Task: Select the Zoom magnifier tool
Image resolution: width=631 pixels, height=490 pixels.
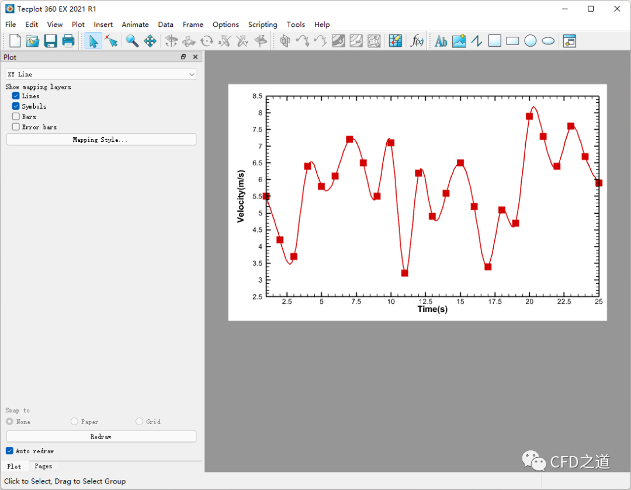Action: click(x=132, y=41)
